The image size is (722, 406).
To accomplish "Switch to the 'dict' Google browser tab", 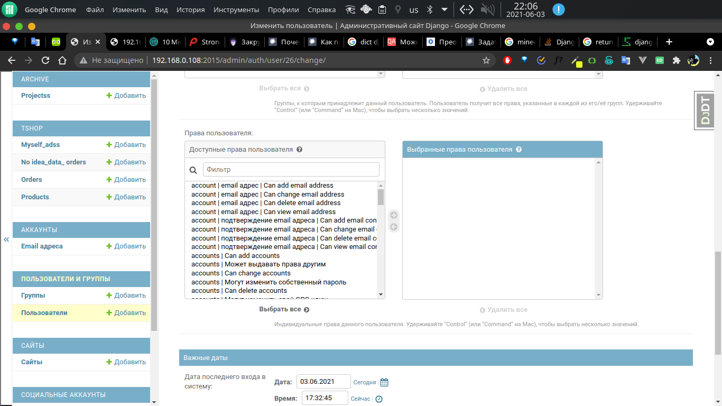I will pyautogui.click(x=363, y=42).
